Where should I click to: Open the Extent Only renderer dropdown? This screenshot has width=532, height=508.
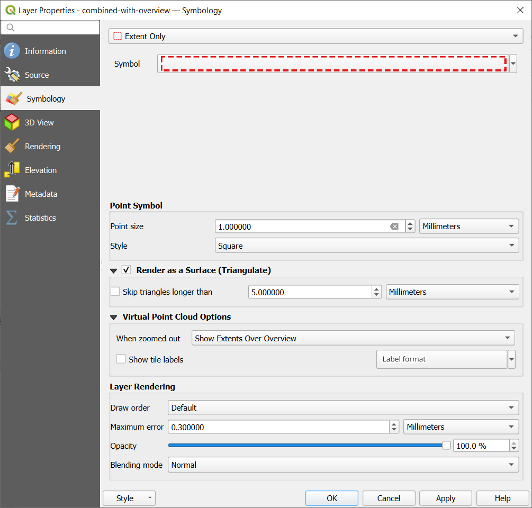315,37
